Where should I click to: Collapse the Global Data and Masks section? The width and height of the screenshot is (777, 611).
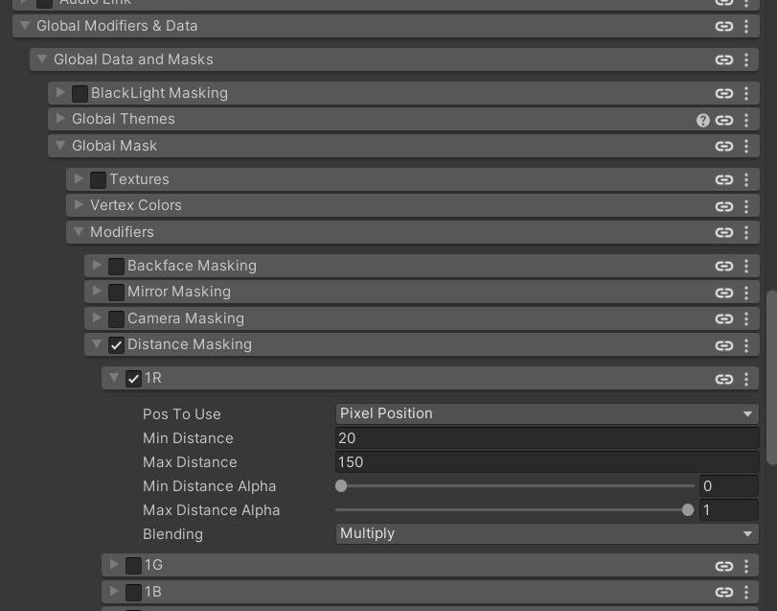41,59
